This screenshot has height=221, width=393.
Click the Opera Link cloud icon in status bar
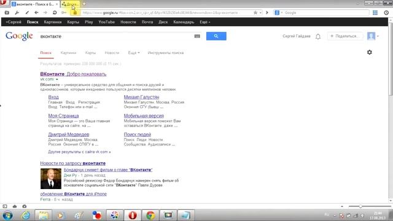pos(15,206)
